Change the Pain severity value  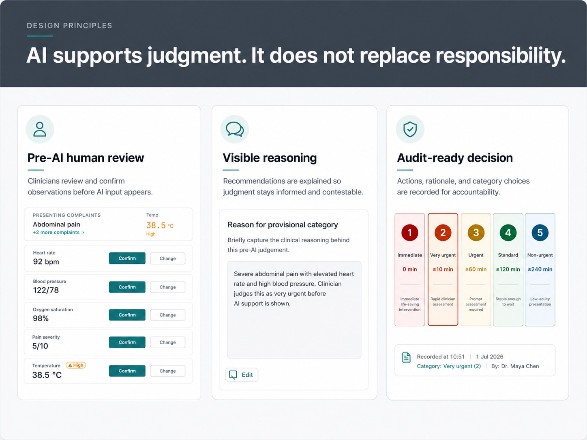167,342
